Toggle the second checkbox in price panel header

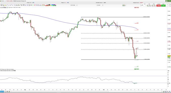(x=8, y=8)
